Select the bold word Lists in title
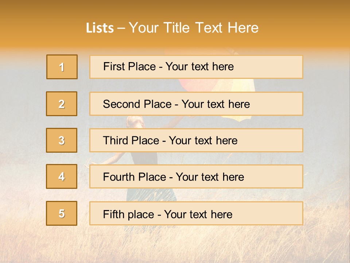The height and width of the screenshot is (263, 350). point(100,28)
